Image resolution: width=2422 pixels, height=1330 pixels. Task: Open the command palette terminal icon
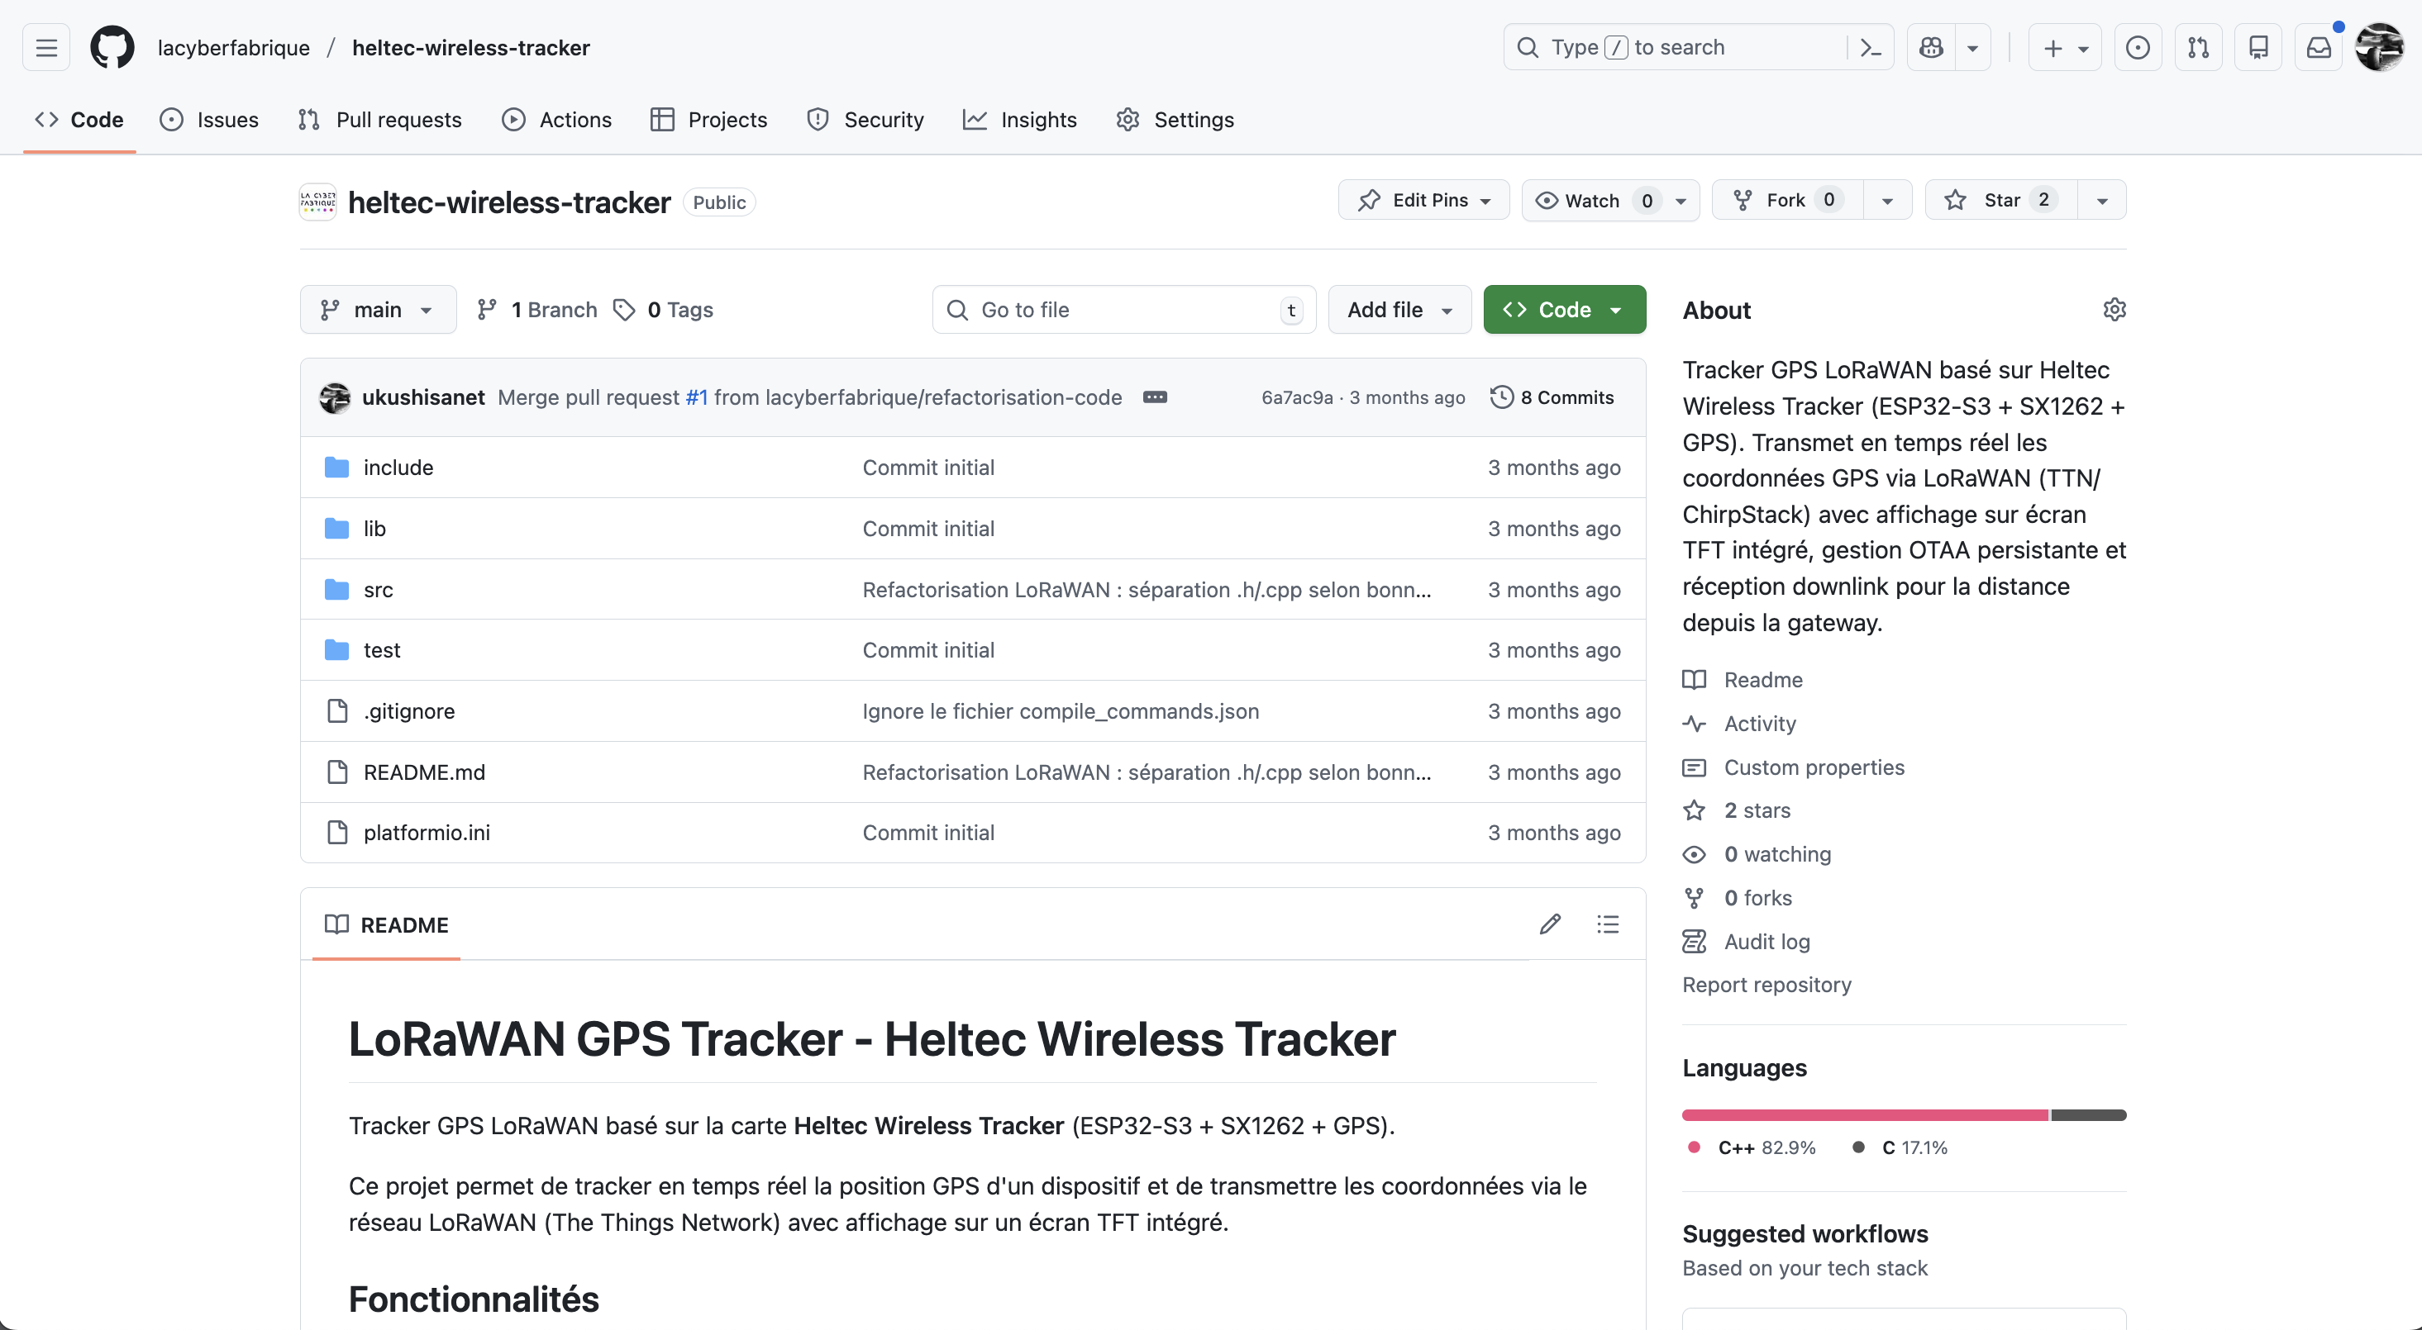point(1869,47)
